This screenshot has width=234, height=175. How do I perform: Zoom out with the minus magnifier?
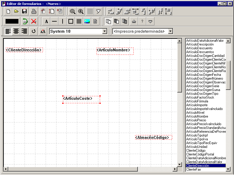[73, 11]
